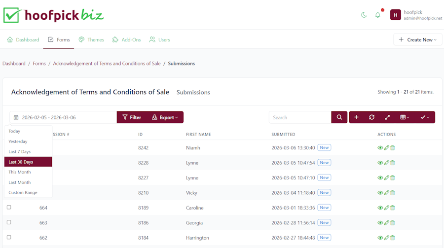The width and height of the screenshot is (444, 248).
Task: Choose Custom Range preset
Action: pos(28,192)
